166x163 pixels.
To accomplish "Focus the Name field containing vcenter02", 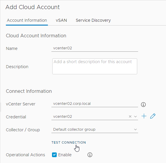I will coord(95,48).
